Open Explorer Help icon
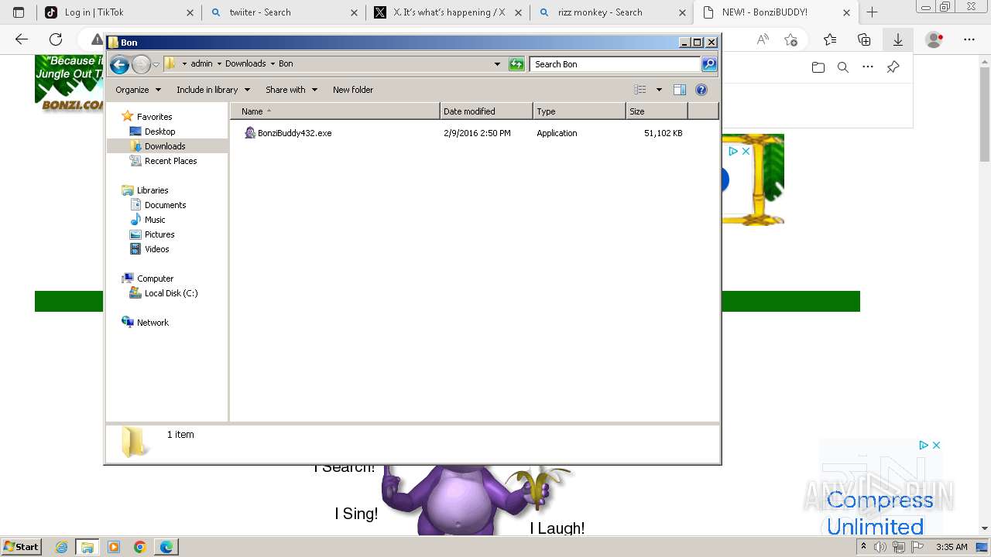The width and height of the screenshot is (991, 557). tap(701, 90)
